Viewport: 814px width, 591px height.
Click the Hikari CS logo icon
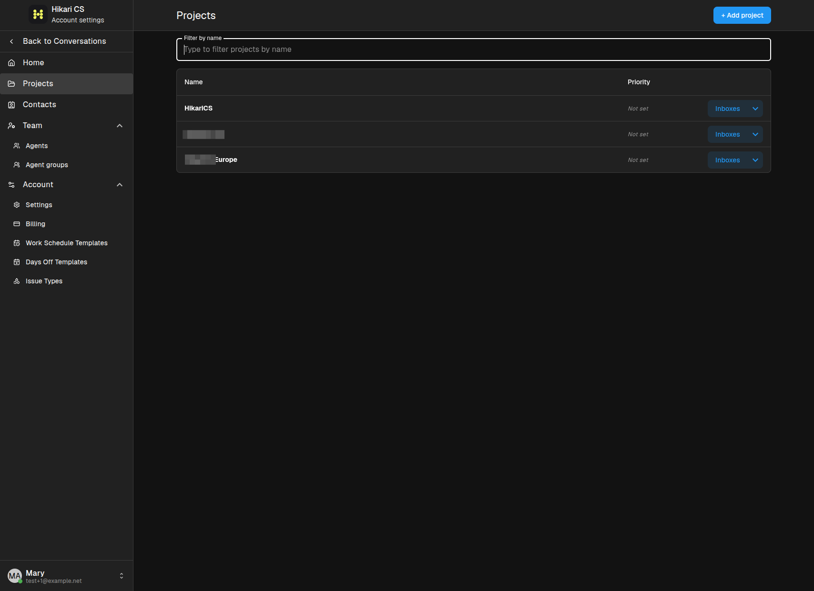click(x=38, y=15)
